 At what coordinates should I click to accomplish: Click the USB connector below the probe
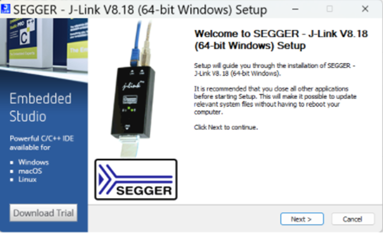129,147
